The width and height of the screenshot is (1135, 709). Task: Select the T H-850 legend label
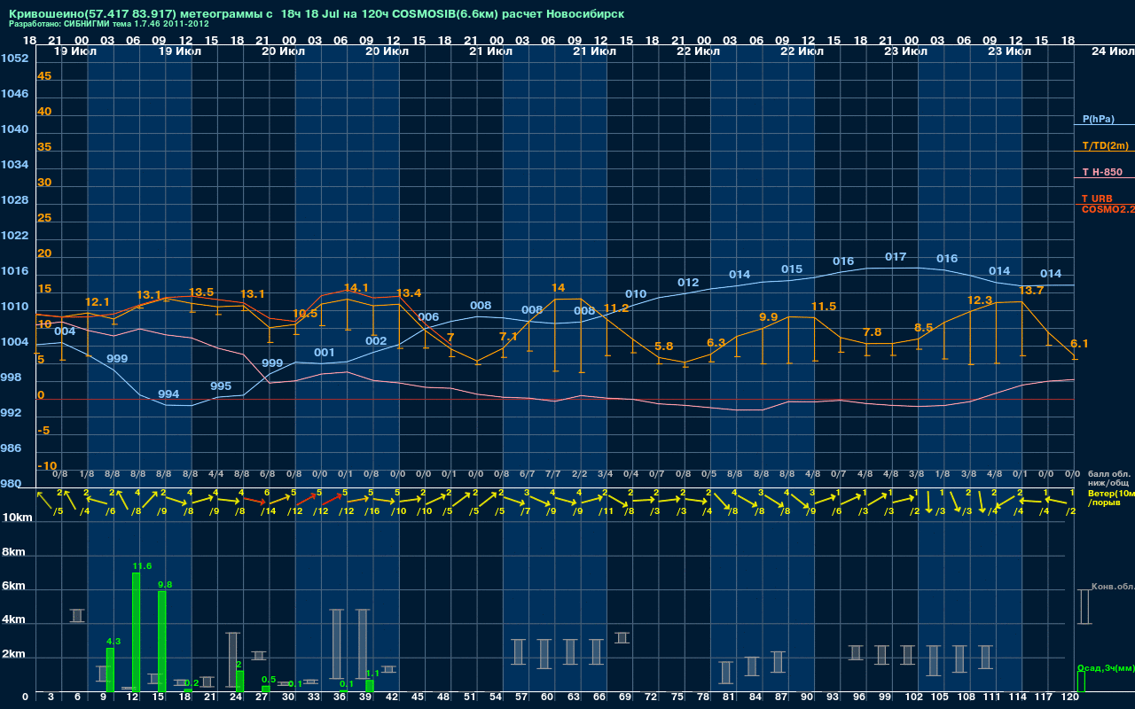click(x=1102, y=172)
